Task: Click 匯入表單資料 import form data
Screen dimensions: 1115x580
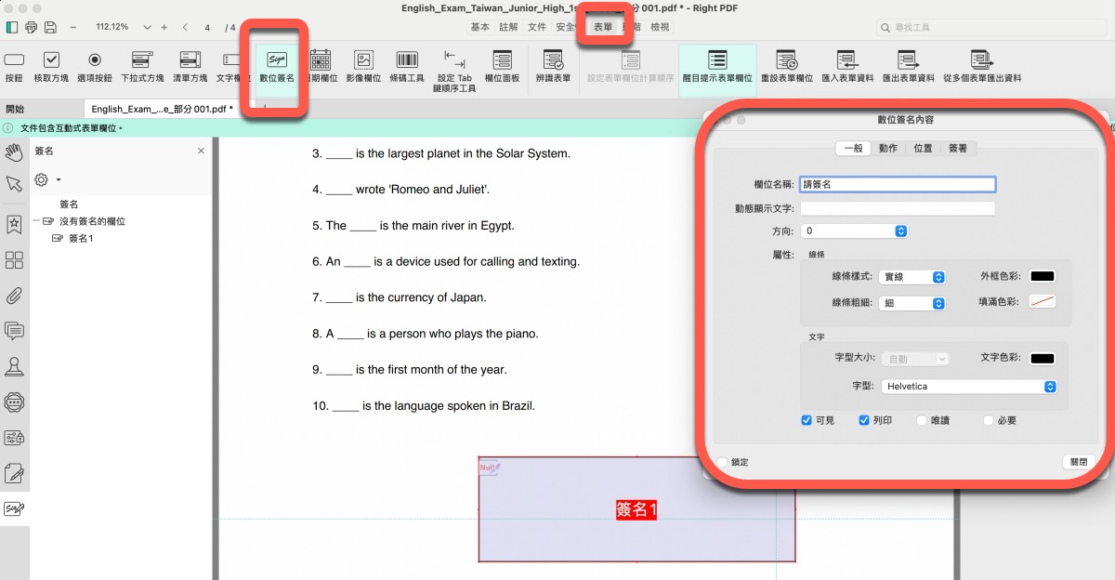Action: click(847, 67)
